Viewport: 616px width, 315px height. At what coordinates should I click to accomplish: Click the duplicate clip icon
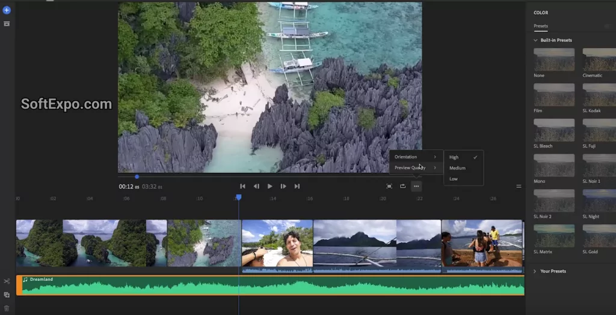click(7, 295)
